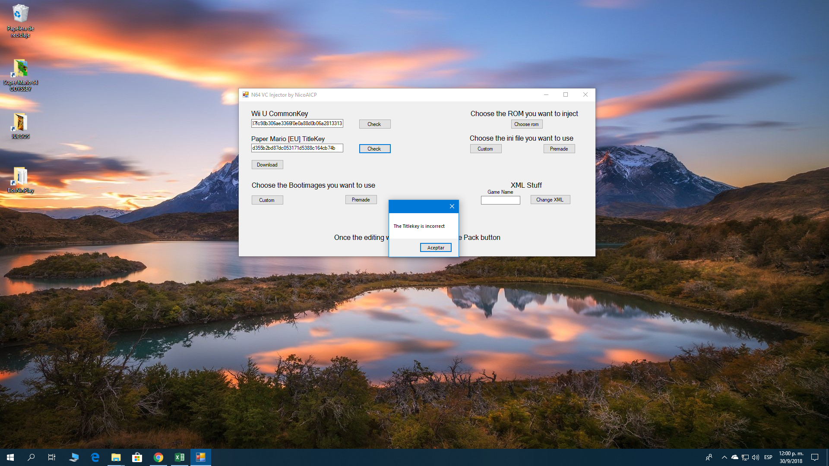Focus the Game Name text box
The width and height of the screenshot is (829, 466).
[x=500, y=200]
